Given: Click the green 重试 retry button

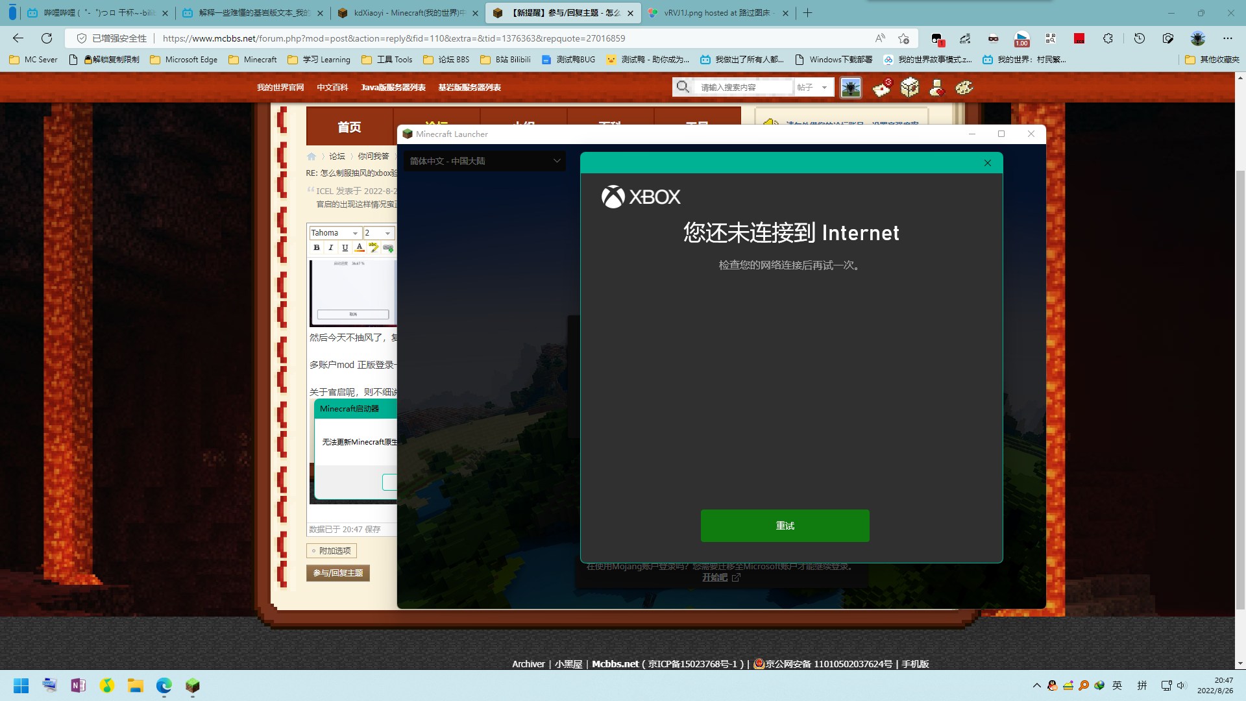Looking at the screenshot, I should (785, 525).
